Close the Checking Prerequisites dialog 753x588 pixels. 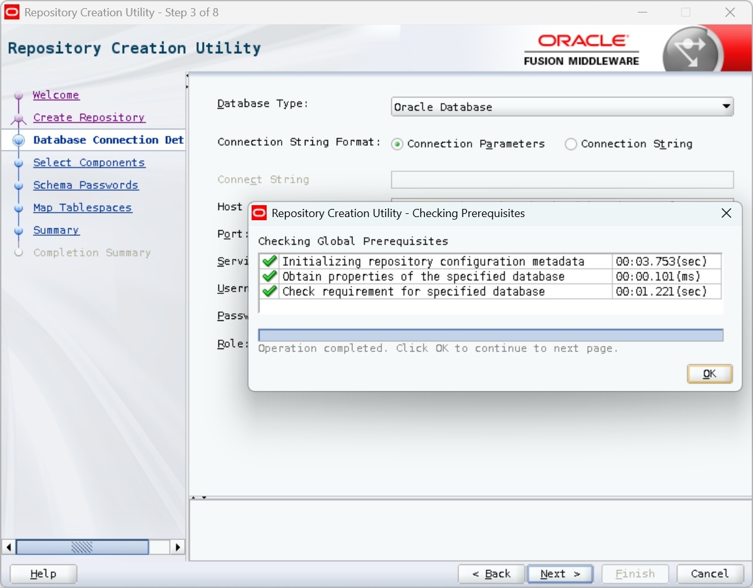(726, 213)
